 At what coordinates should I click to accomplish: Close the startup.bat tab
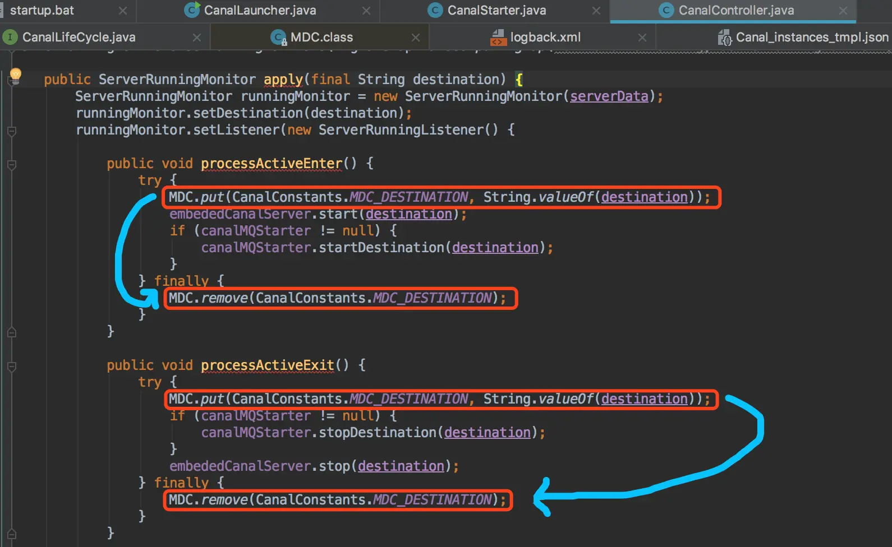click(123, 11)
